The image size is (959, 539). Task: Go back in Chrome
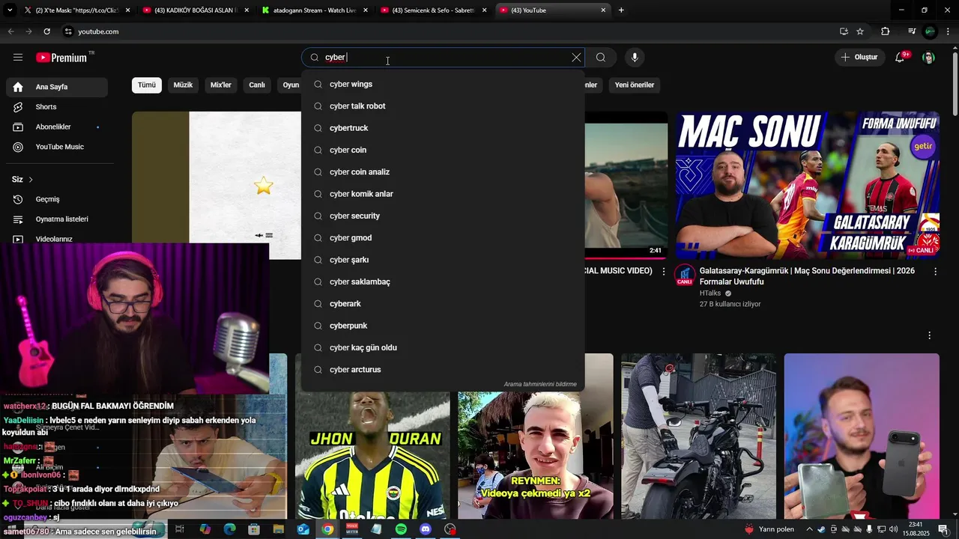[10, 31]
